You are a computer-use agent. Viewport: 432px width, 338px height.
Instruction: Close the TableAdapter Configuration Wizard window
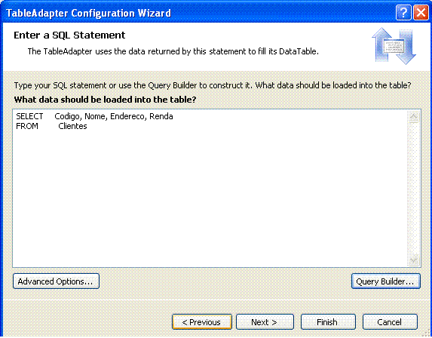pos(421,13)
